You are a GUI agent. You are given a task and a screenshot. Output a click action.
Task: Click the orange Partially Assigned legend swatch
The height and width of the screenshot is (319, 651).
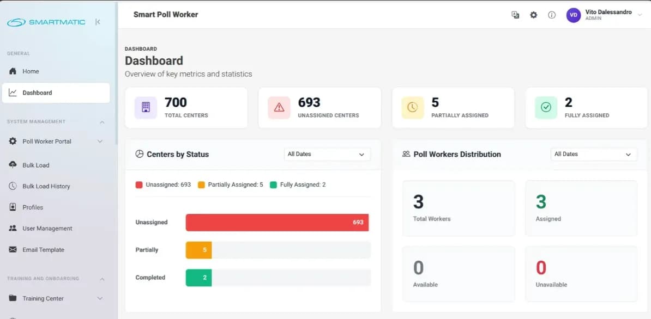click(x=201, y=185)
